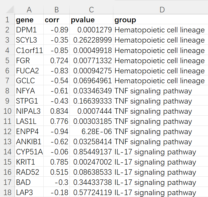
Task: Select column B header
Action: (57, 10)
